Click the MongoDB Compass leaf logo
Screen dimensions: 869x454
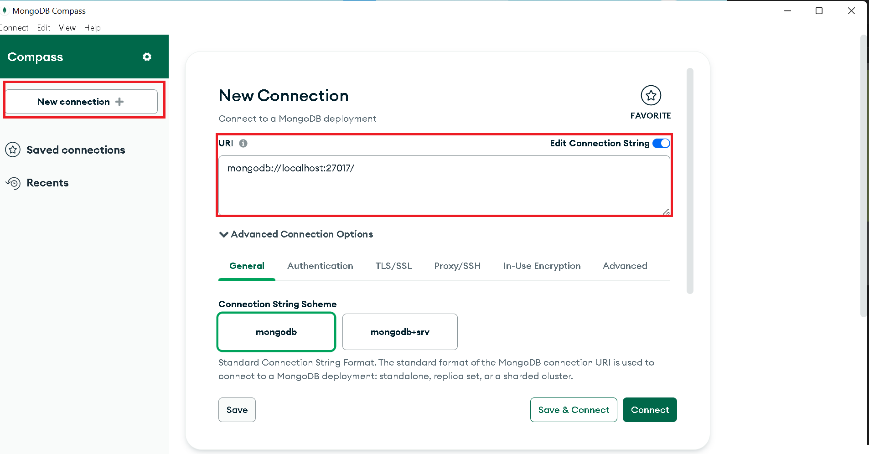click(x=5, y=10)
